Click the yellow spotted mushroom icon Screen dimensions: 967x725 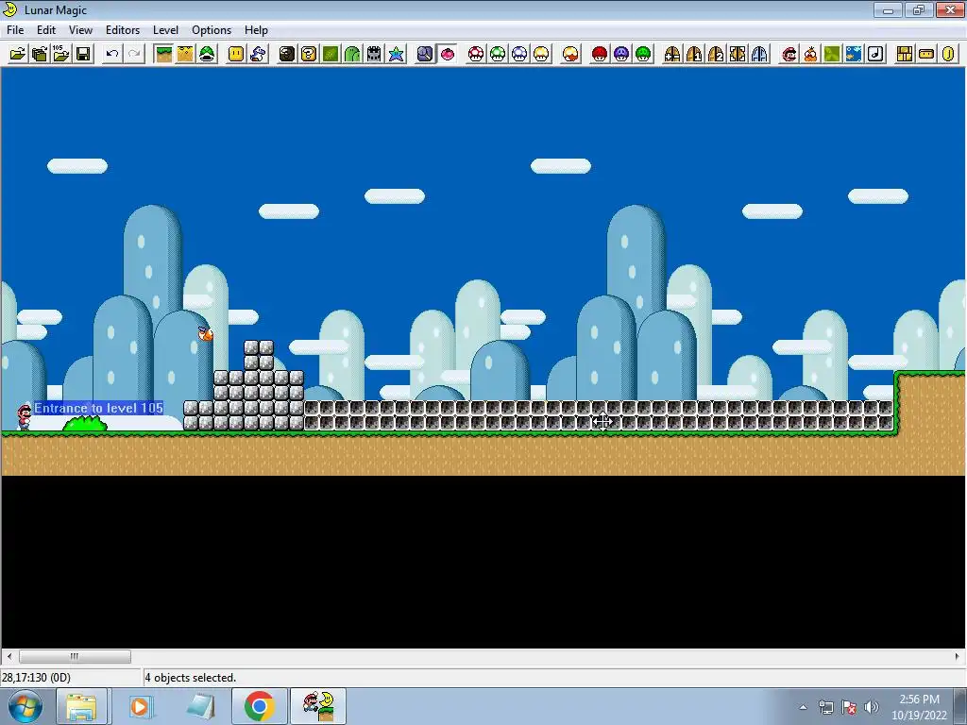541,54
